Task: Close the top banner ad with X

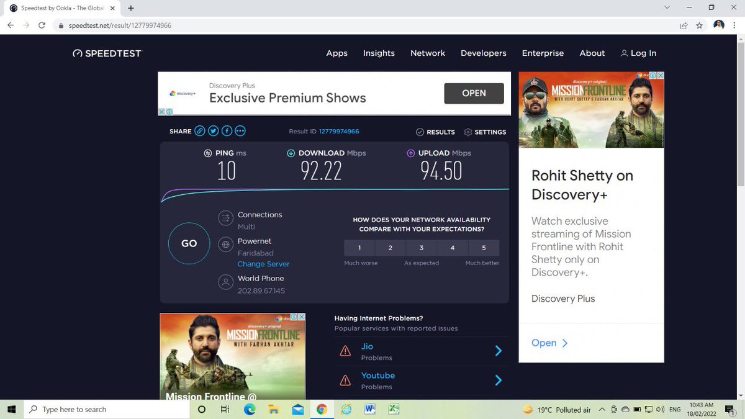Action: click(x=161, y=112)
